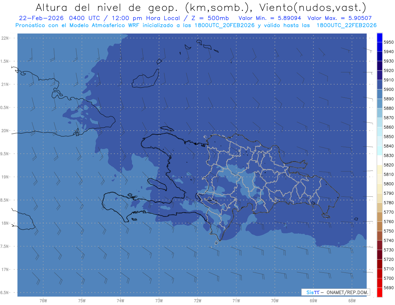Click the '0.5N' latitude label

[5, 108]
